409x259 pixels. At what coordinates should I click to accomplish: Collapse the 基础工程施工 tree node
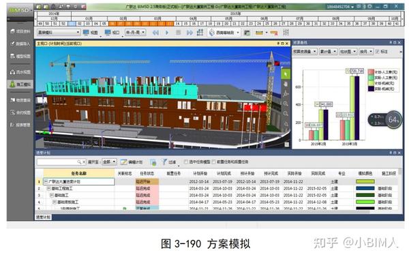point(48,188)
